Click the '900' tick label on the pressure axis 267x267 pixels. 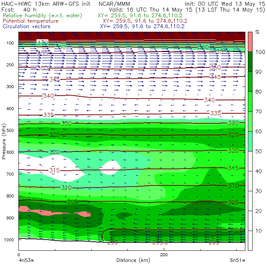pyautogui.click(x=10, y=218)
